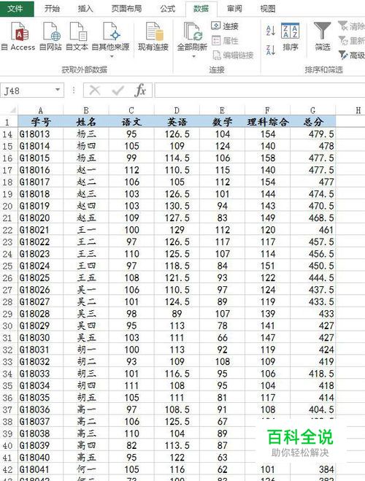
Task: Toggle the 筛选 filter funnel
Action: click(323, 36)
